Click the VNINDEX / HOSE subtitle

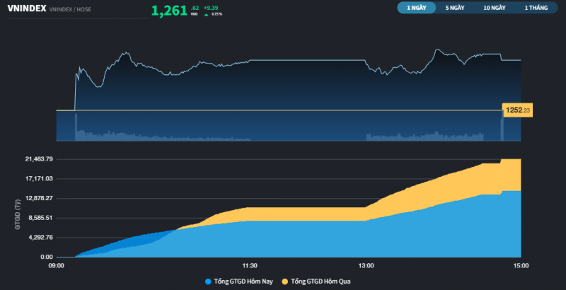click(70, 9)
